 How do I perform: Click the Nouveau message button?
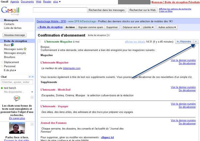point(15,35)
